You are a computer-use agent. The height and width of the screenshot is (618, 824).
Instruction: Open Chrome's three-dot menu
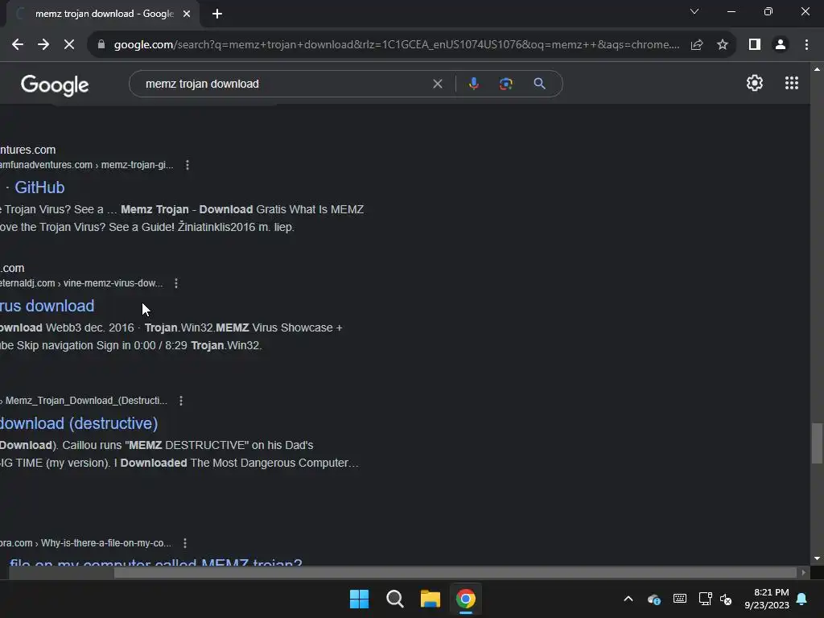806,45
